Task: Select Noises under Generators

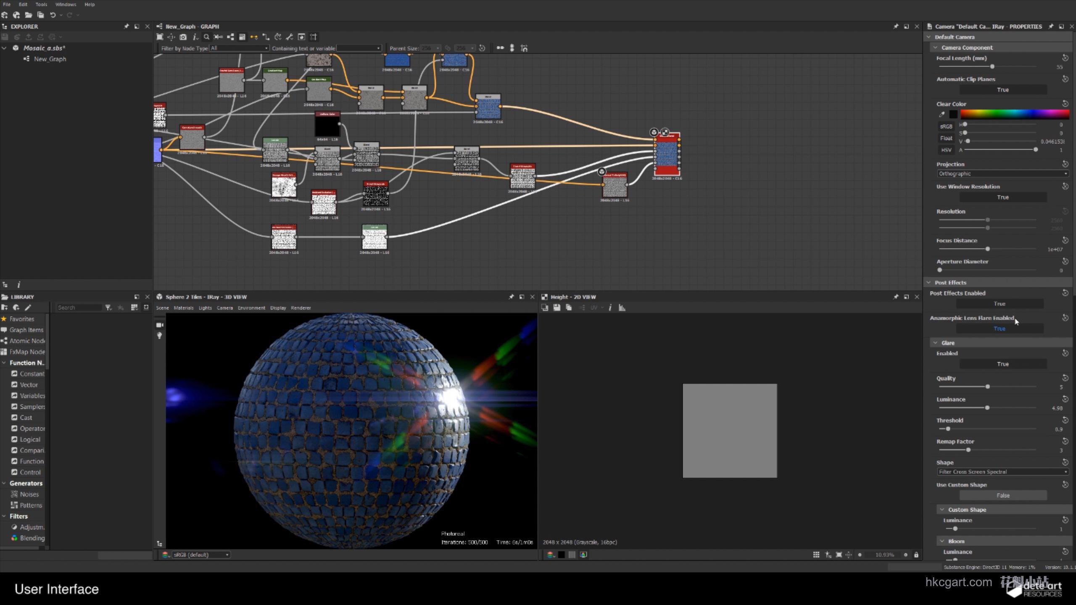Action: tap(29, 494)
